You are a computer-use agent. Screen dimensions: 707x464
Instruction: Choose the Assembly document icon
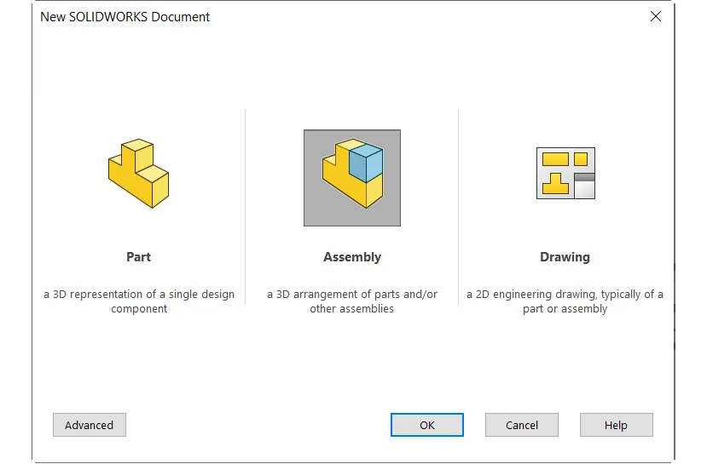[351, 177]
